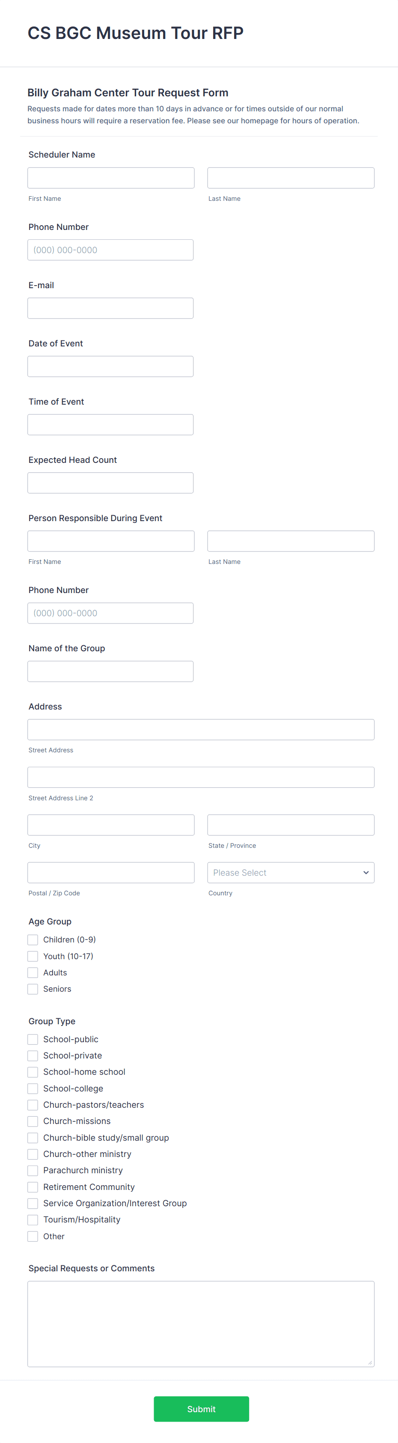Screen dimensions: 398x1443
Task: Check the Church-pastors/teachers box
Action: (33, 1105)
